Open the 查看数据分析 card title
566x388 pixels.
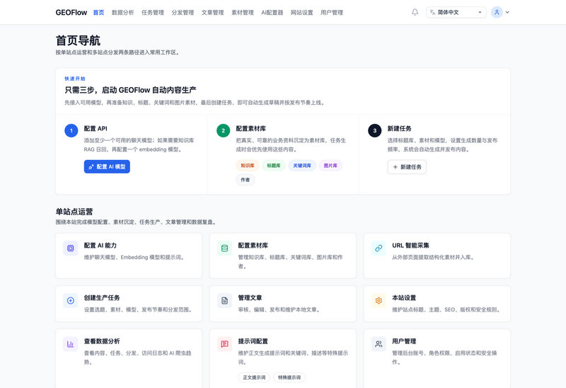coord(102,341)
